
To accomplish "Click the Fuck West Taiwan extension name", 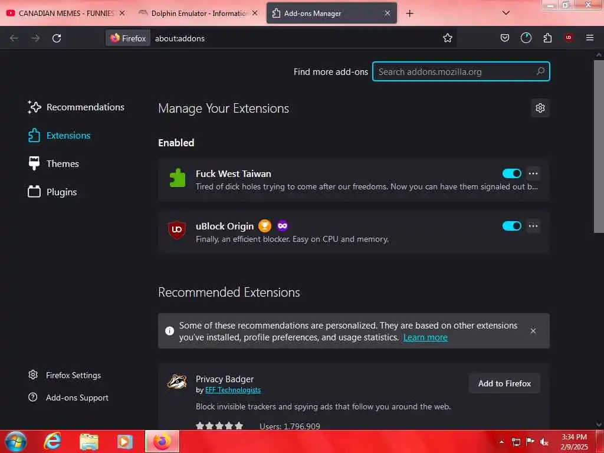I will tap(234, 174).
